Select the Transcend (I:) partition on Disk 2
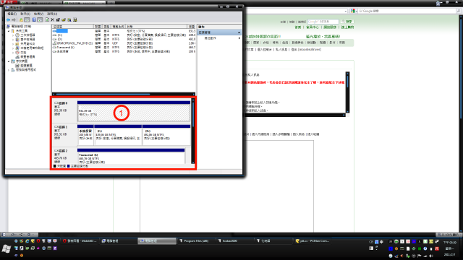Screen dimensions: 463x260 click(x=131, y=156)
